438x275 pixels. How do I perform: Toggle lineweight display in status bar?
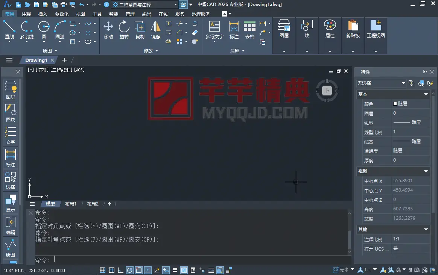[175, 270]
